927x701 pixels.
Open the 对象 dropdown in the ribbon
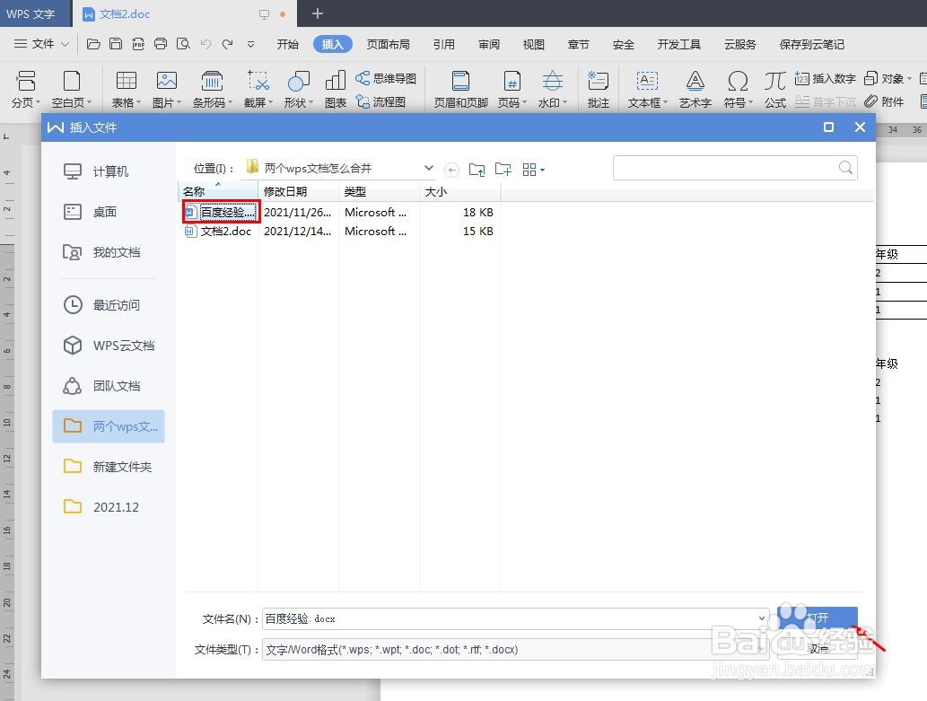pyautogui.click(x=888, y=78)
